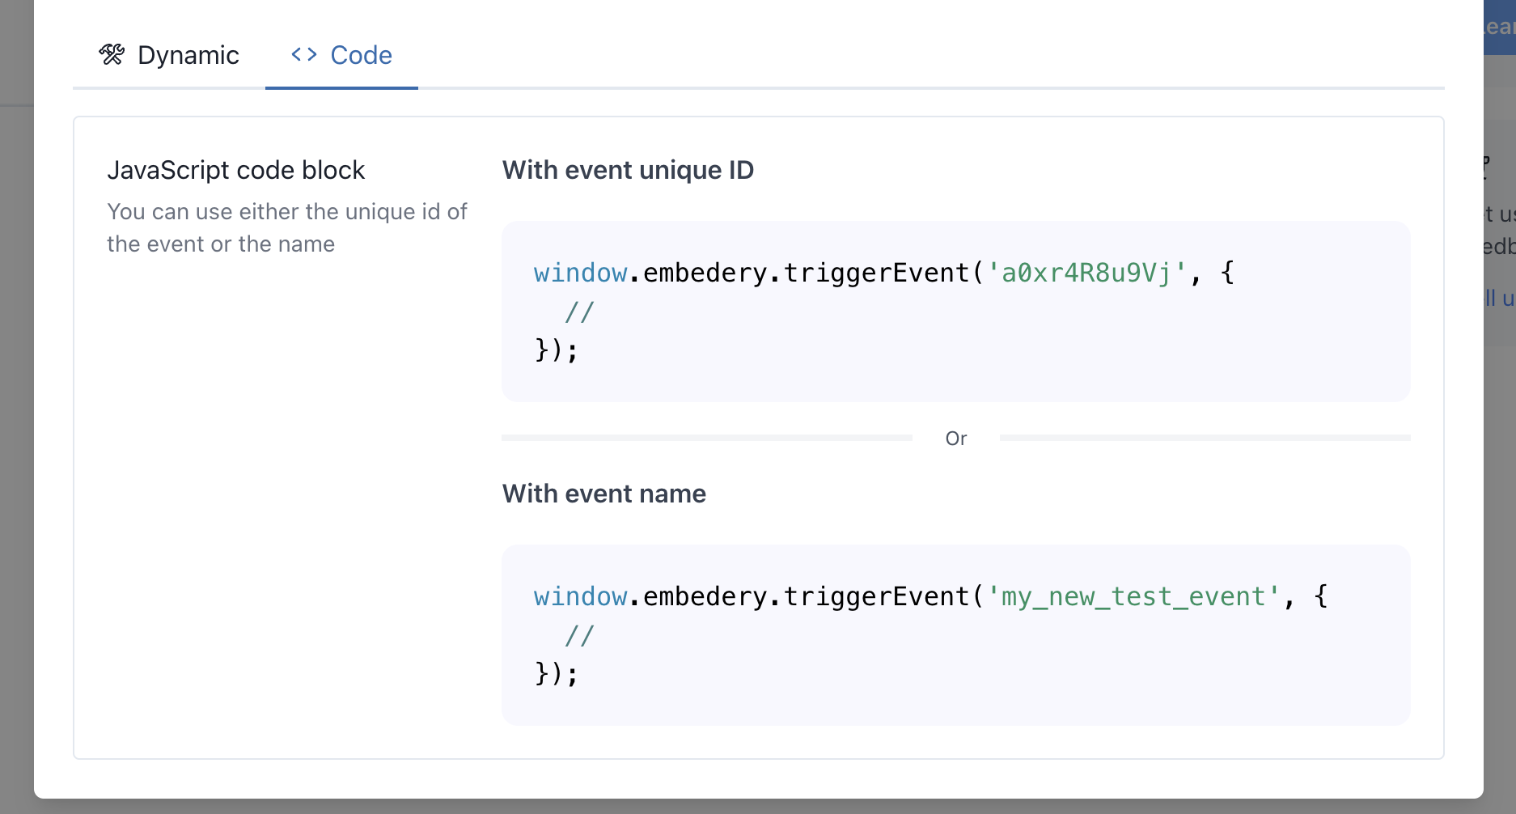Image resolution: width=1516 pixels, height=814 pixels.
Task: Switch to the Dynamic tab
Action: click(168, 55)
